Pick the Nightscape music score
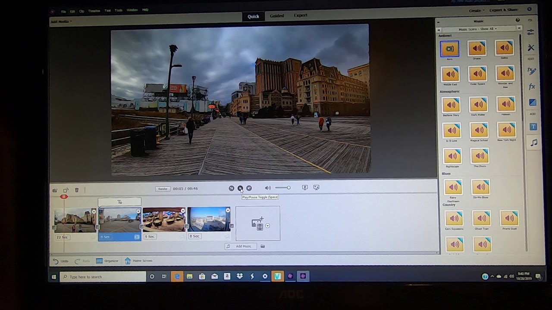This screenshot has width=552, height=310. pyautogui.click(x=452, y=156)
